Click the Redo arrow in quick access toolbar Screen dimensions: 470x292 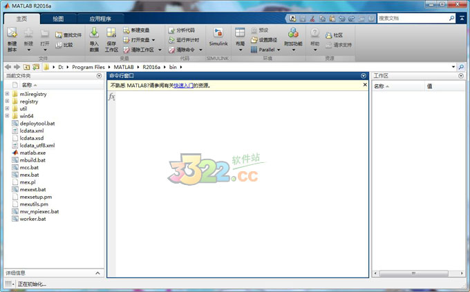point(352,19)
